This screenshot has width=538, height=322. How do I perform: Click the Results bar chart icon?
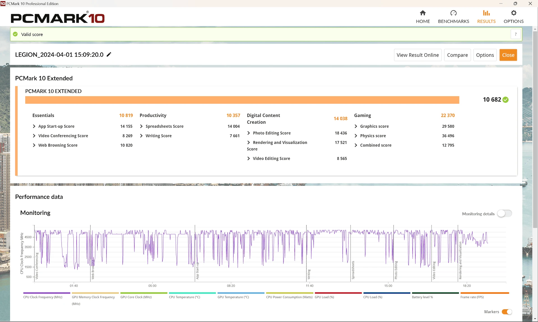click(486, 13)
